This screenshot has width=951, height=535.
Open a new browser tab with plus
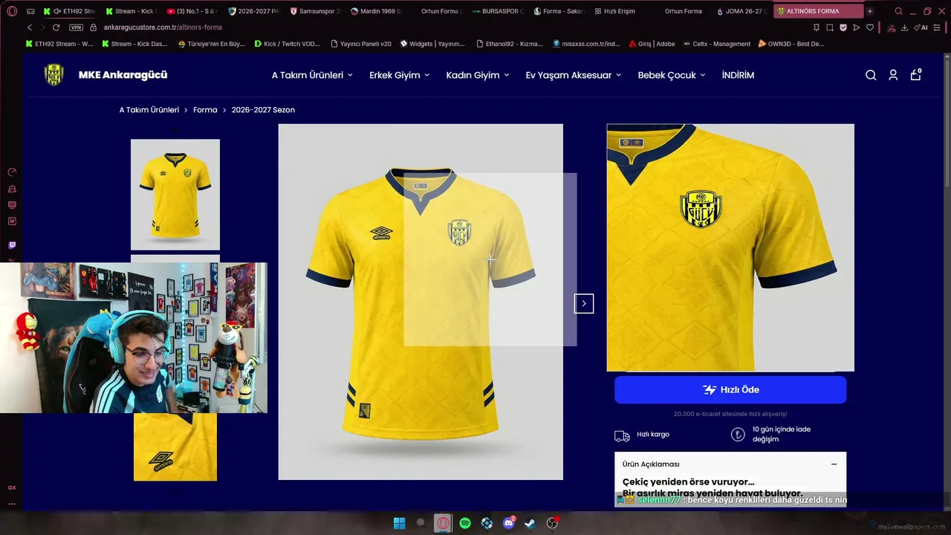coord(870,11)
